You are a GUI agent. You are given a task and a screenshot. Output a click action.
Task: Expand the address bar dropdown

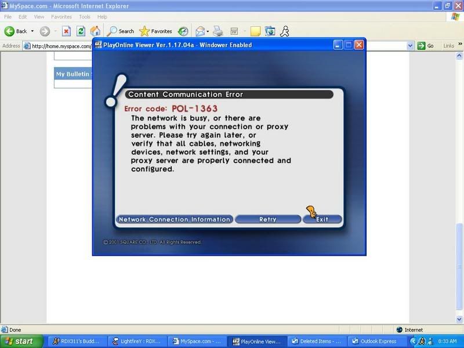pos(410,46)
